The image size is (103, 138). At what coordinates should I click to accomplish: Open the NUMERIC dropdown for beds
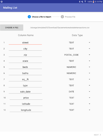[77, 67]
